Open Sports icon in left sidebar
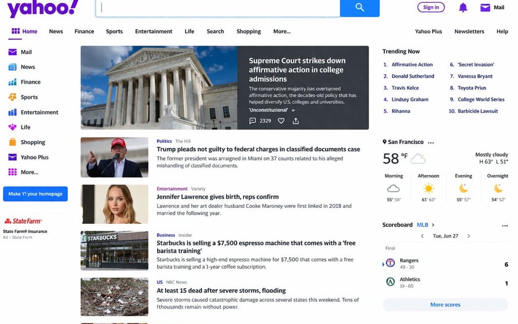 [x=12, y=97]
